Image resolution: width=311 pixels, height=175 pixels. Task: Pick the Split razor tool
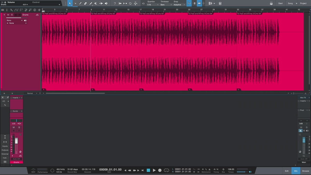80,3
